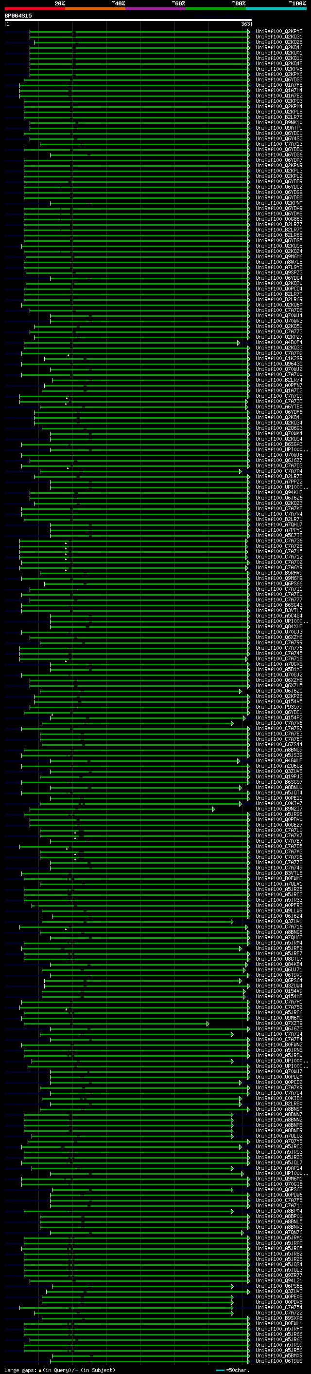
Task: Select the UniRef100_C7A754 label
Action: click(278, 1307)
